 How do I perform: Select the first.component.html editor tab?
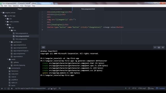click(x=88, y=9)
